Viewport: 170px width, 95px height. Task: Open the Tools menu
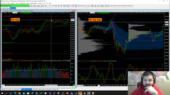pos(17,3)
